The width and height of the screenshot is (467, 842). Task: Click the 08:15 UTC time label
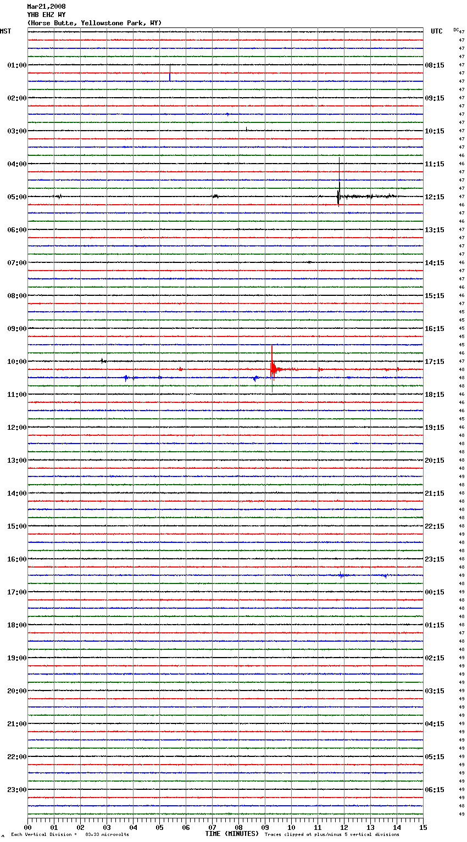tap(435, 65)
